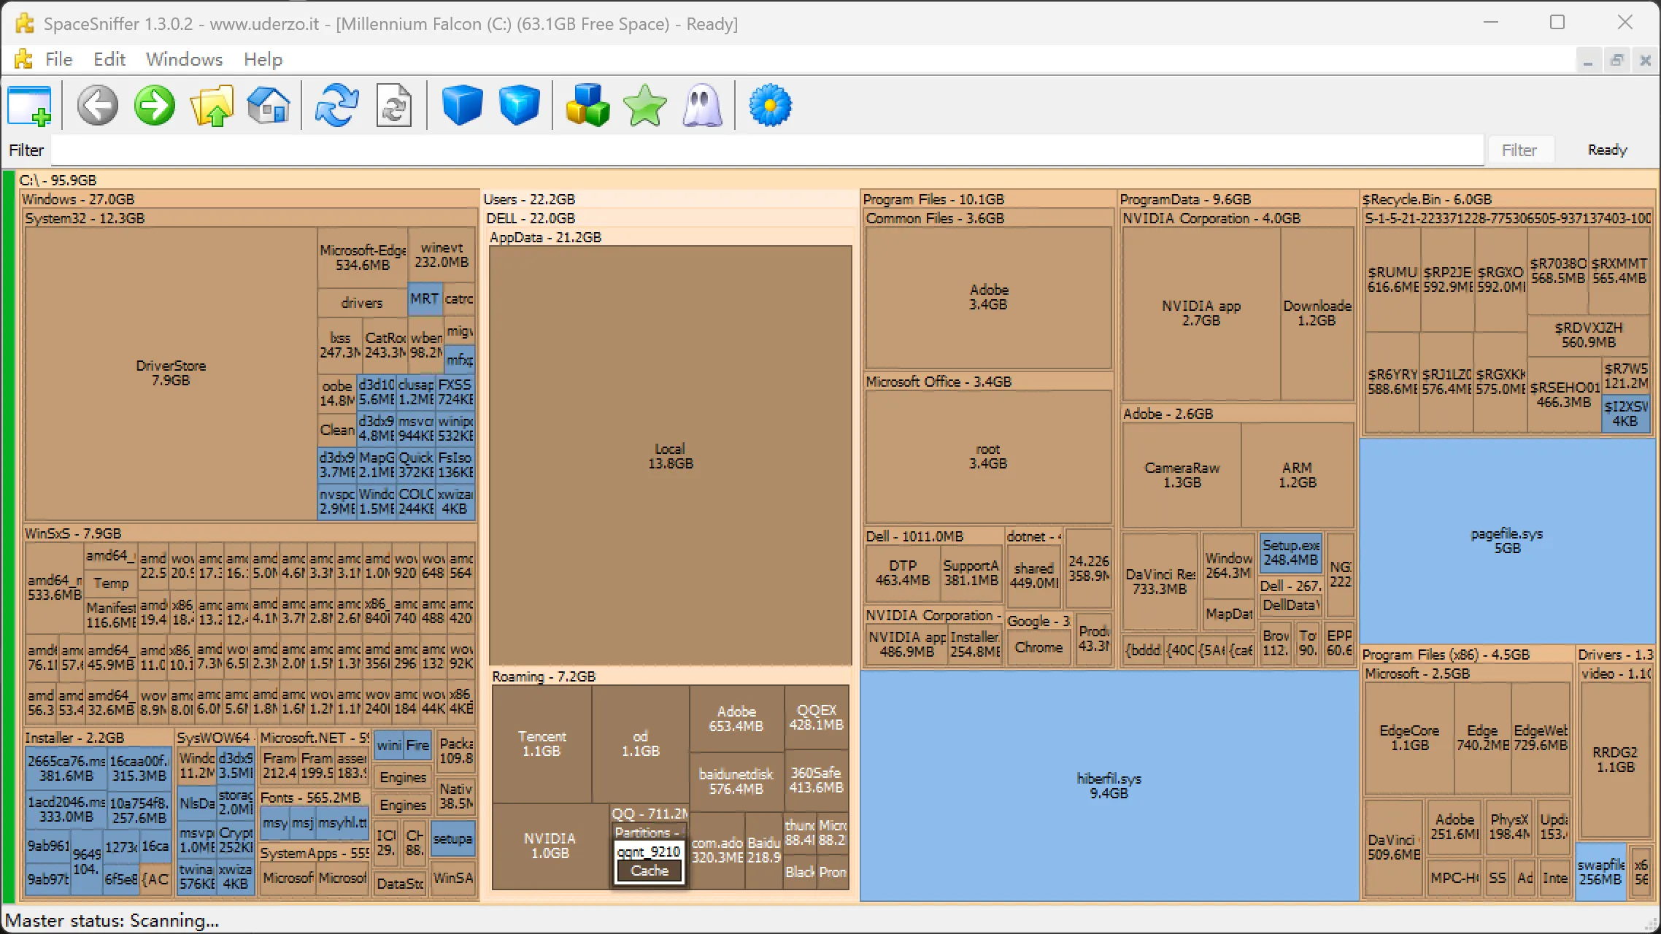Click the document icon beside File menu
Screen dimensions: 1661x934
pos(23,59)
